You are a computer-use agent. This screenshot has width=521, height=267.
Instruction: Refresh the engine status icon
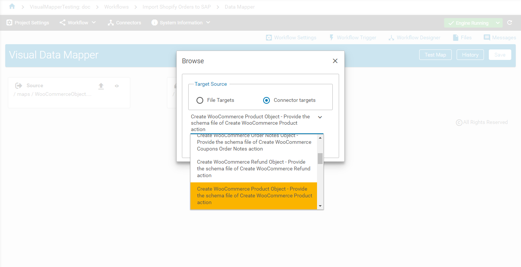(x=509, y=23)
